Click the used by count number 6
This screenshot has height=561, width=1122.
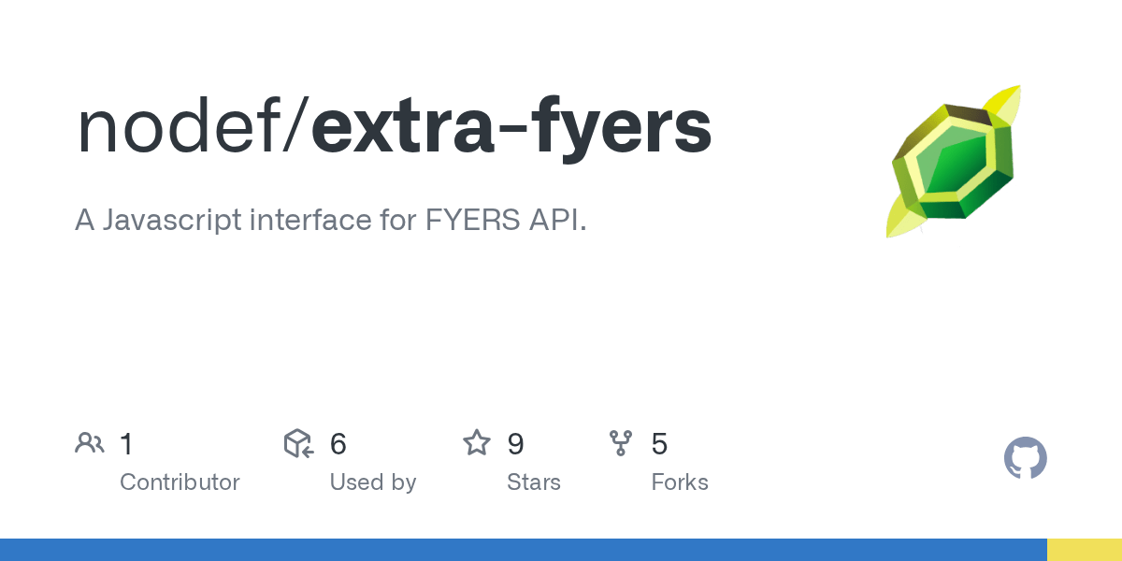tap(338, 444)
